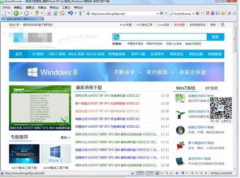Open the red 软件专题 top link
Viewport: 240px width, 178px height.
coord(179,25)
